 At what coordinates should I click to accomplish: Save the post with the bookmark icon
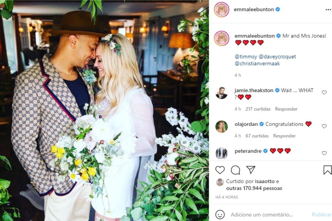pyautogui.click(x=328, y=170)
